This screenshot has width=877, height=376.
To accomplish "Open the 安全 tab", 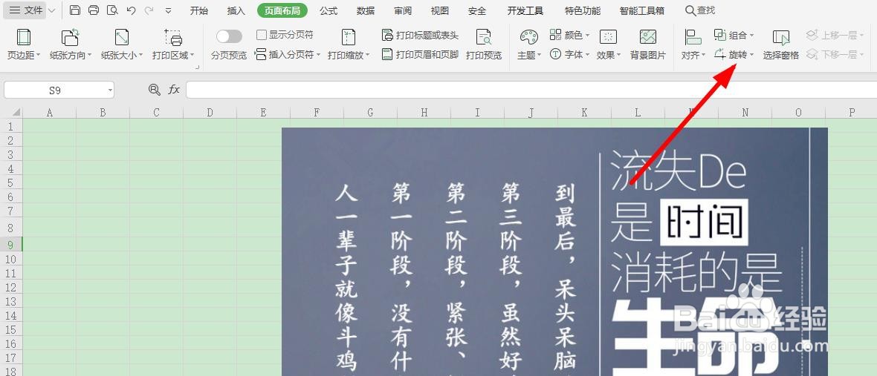I will coord(476,10).
